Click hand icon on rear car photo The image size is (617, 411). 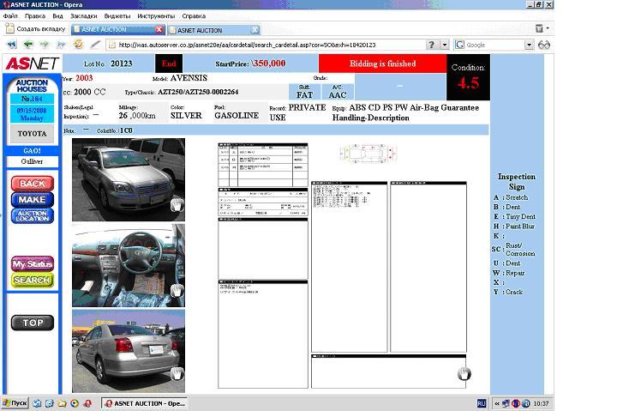coord(177,373)
